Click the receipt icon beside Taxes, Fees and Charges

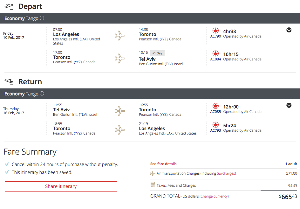click(x=153, y=185)
